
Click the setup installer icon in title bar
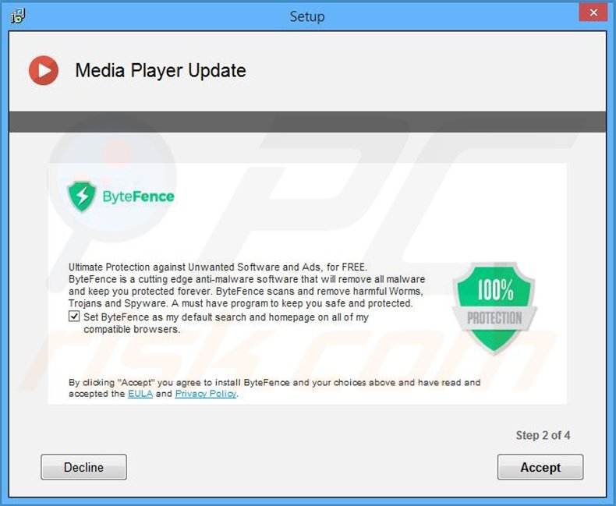18,16
